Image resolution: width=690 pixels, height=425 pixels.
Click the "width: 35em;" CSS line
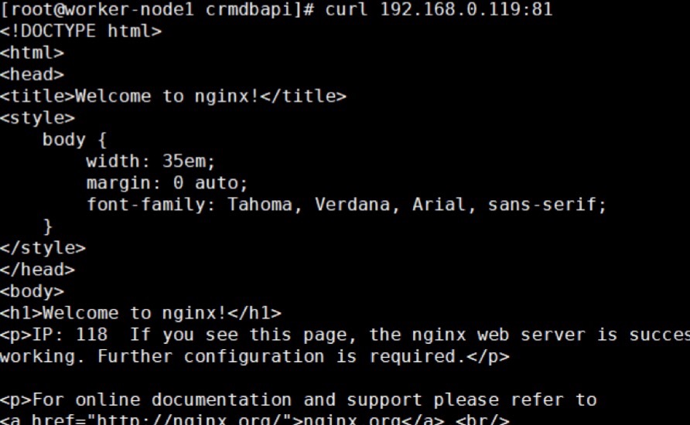tap(150, 161)
